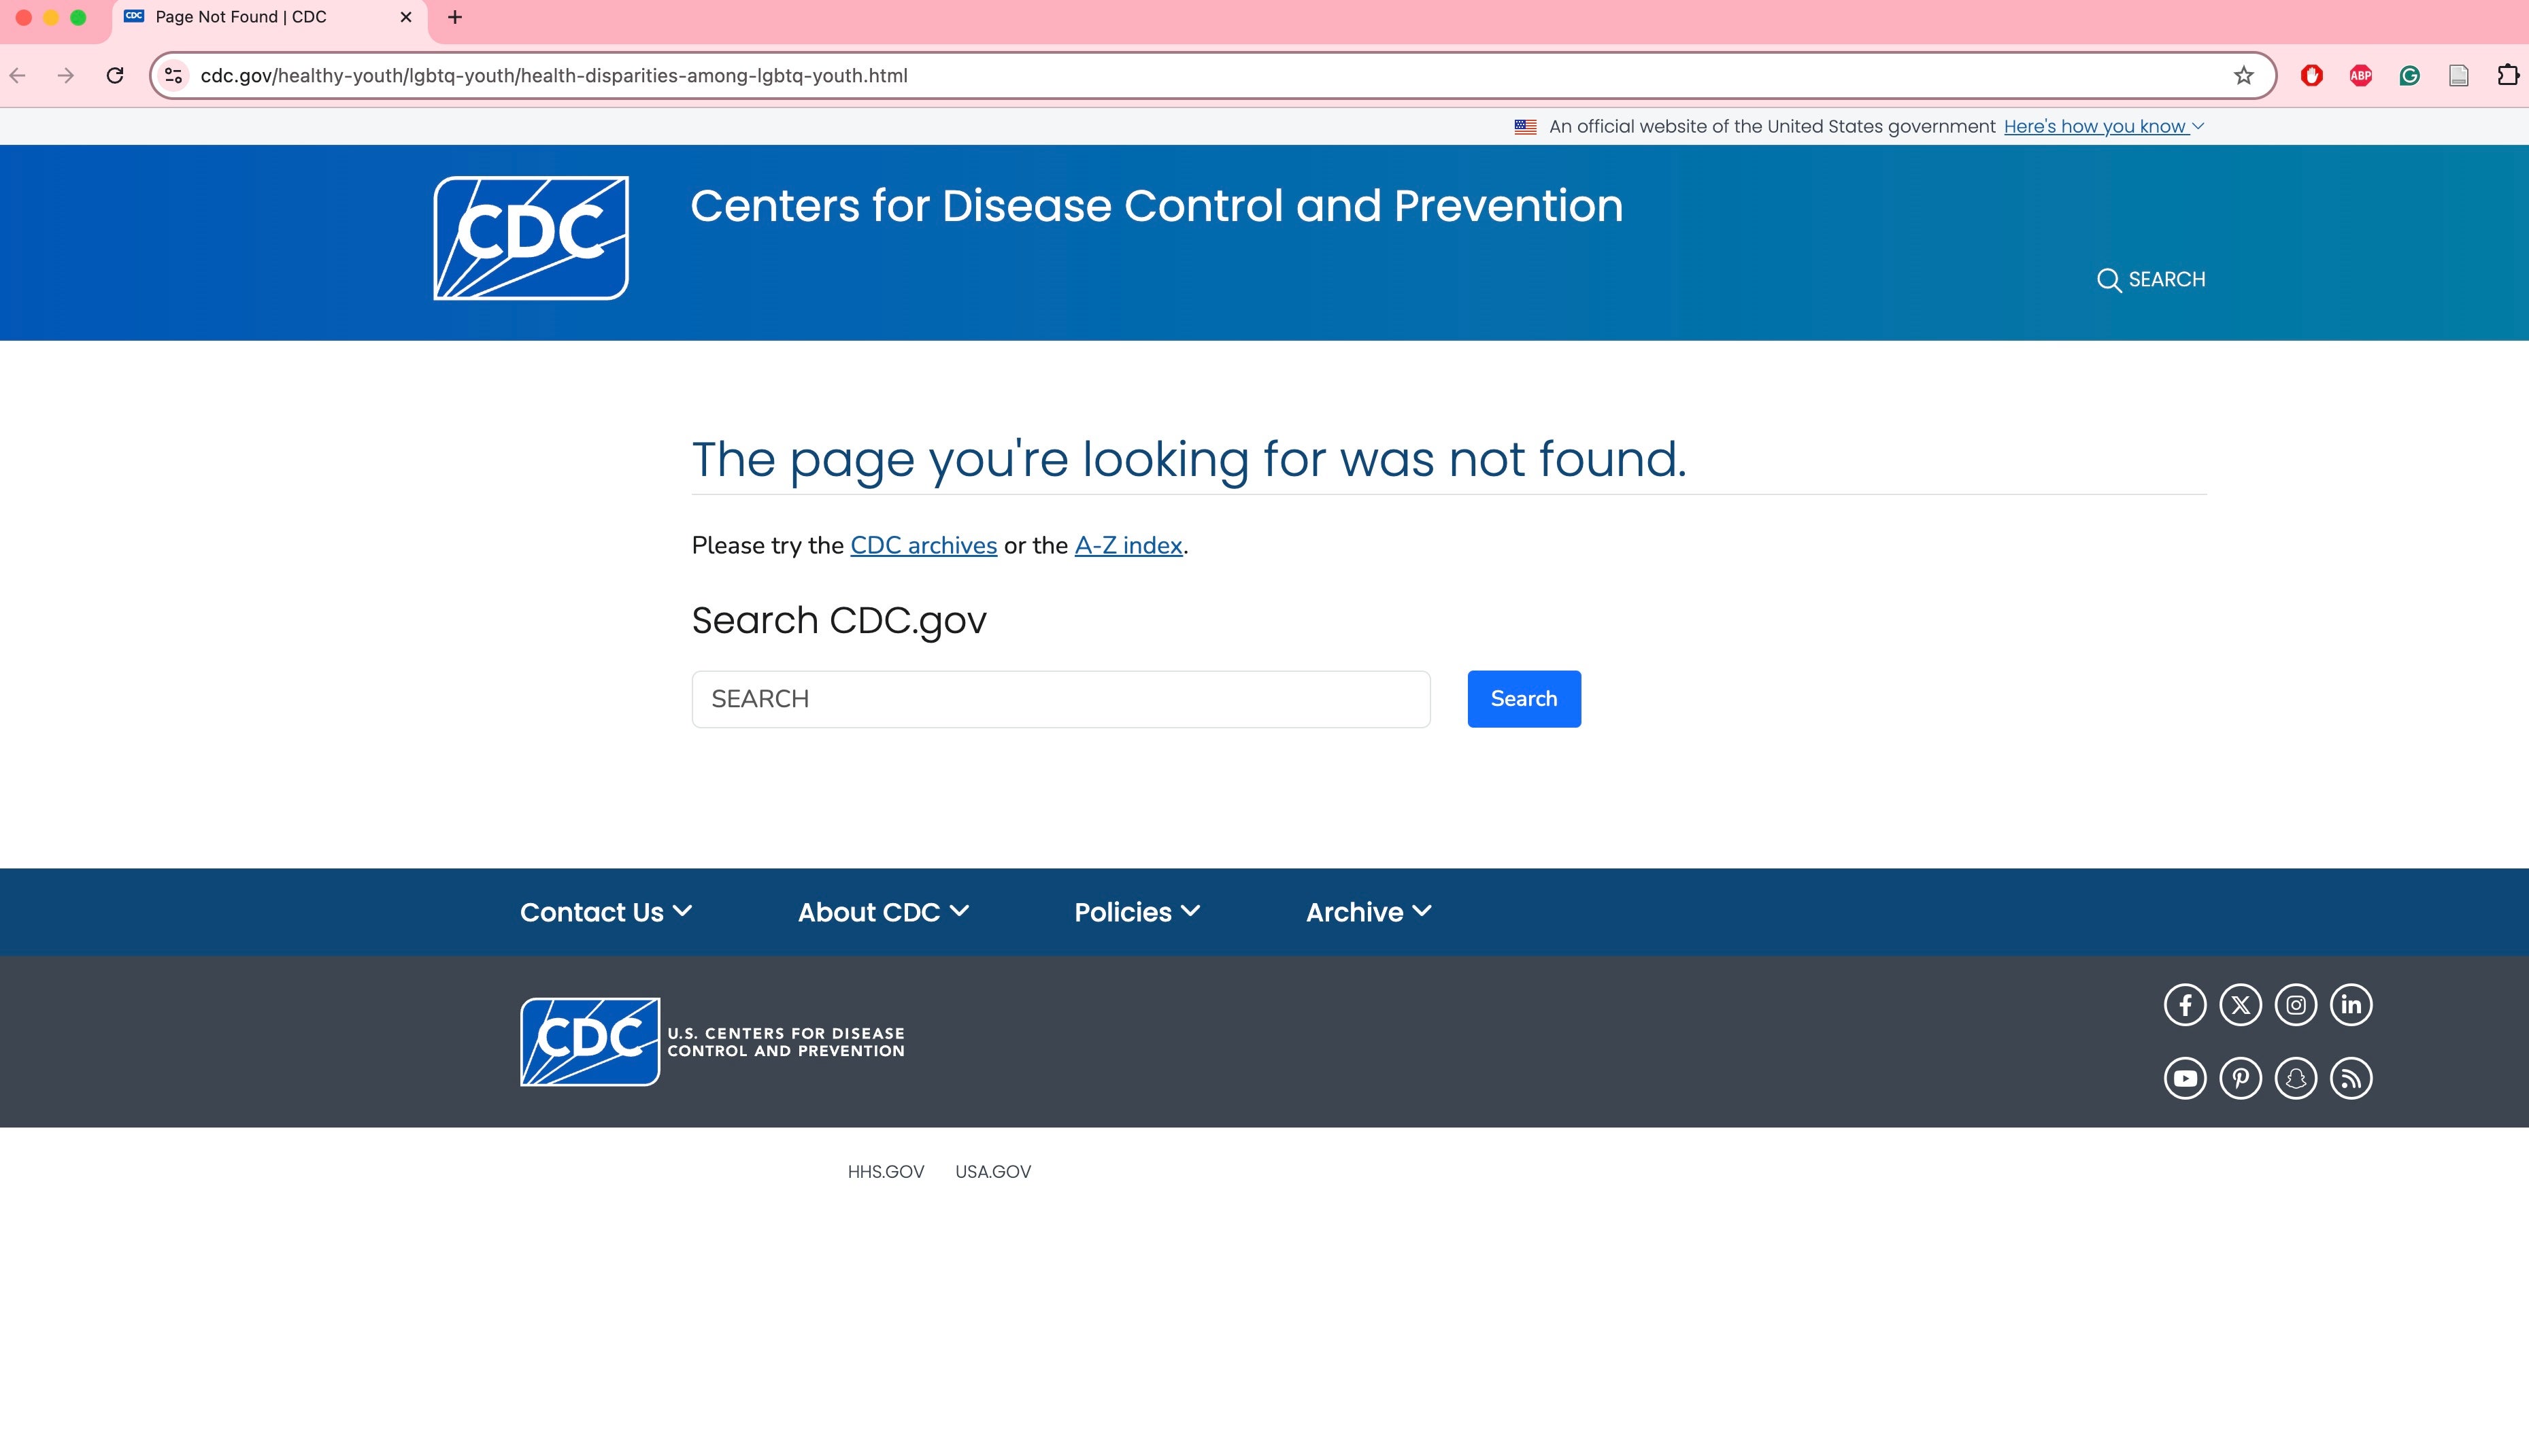
Task: Click the footer CDC logo
Action: 590,1041
